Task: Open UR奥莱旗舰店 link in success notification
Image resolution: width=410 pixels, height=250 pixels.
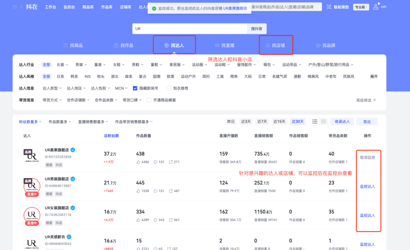Action: 235,8
